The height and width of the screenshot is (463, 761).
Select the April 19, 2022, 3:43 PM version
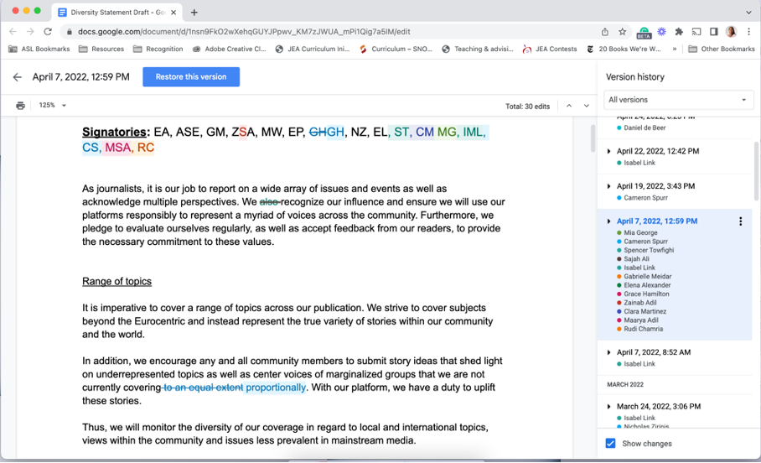655,186
